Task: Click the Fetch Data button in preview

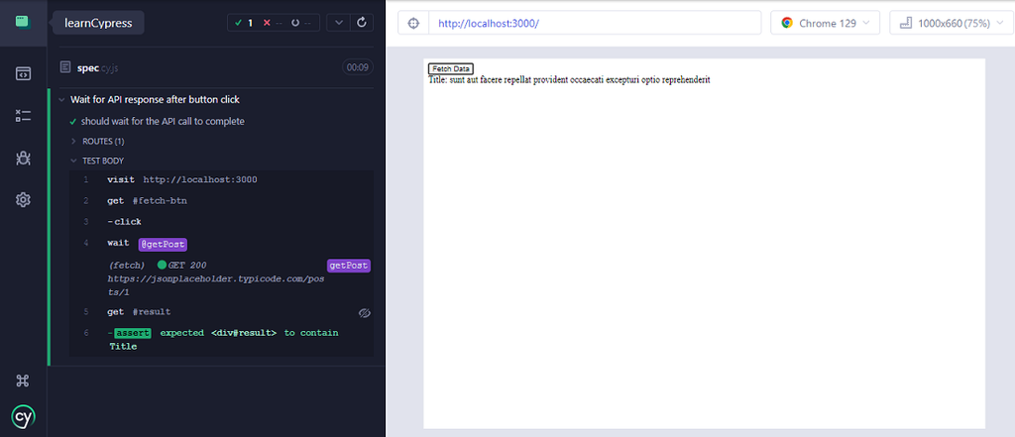Action: point(451,68)
